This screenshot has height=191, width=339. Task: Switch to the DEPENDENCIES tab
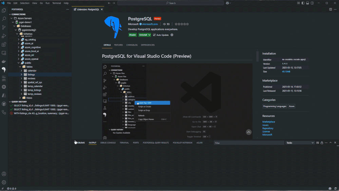tap(148, 45)
